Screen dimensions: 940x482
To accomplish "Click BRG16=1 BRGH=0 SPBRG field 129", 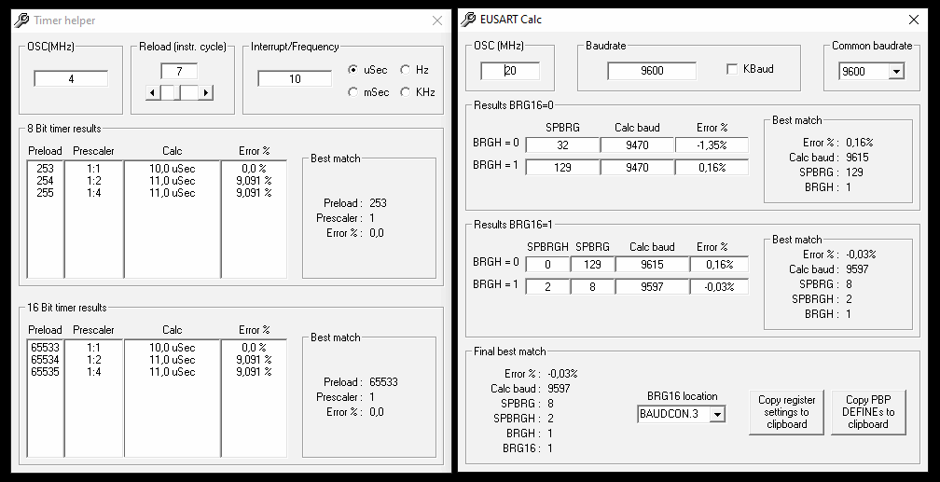I will pyautogui.click(x=592, y=265).
